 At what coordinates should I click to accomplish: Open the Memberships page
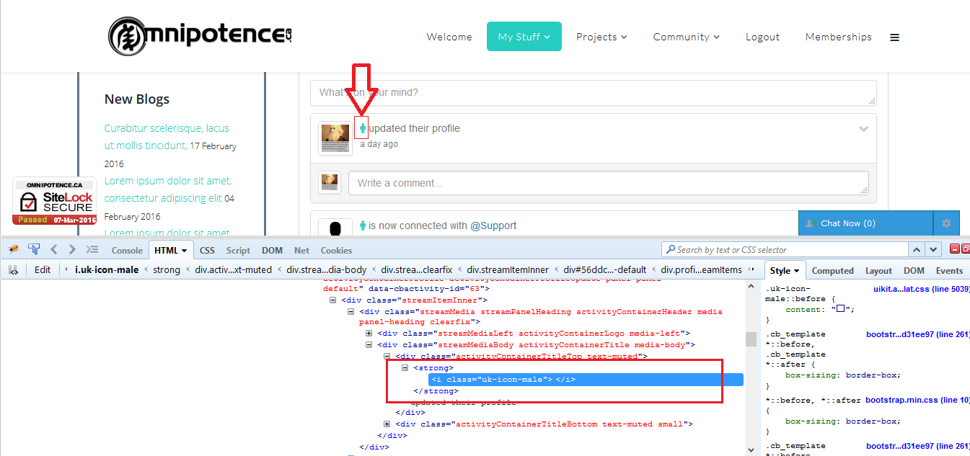838,37
